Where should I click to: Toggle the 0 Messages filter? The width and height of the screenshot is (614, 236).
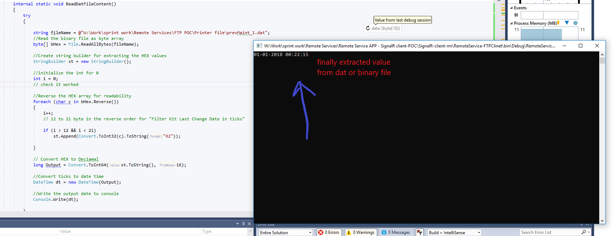396,232
